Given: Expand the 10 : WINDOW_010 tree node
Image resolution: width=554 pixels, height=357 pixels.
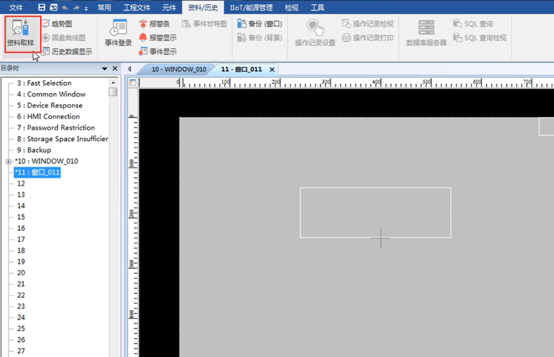Looking at the screenshot, I should pos(8,162).
